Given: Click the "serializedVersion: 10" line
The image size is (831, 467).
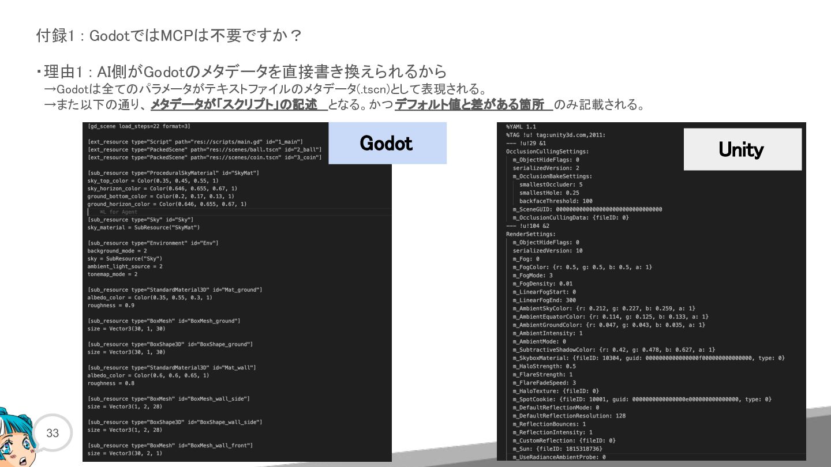Looking at the screenshot, I should (548, 251).
